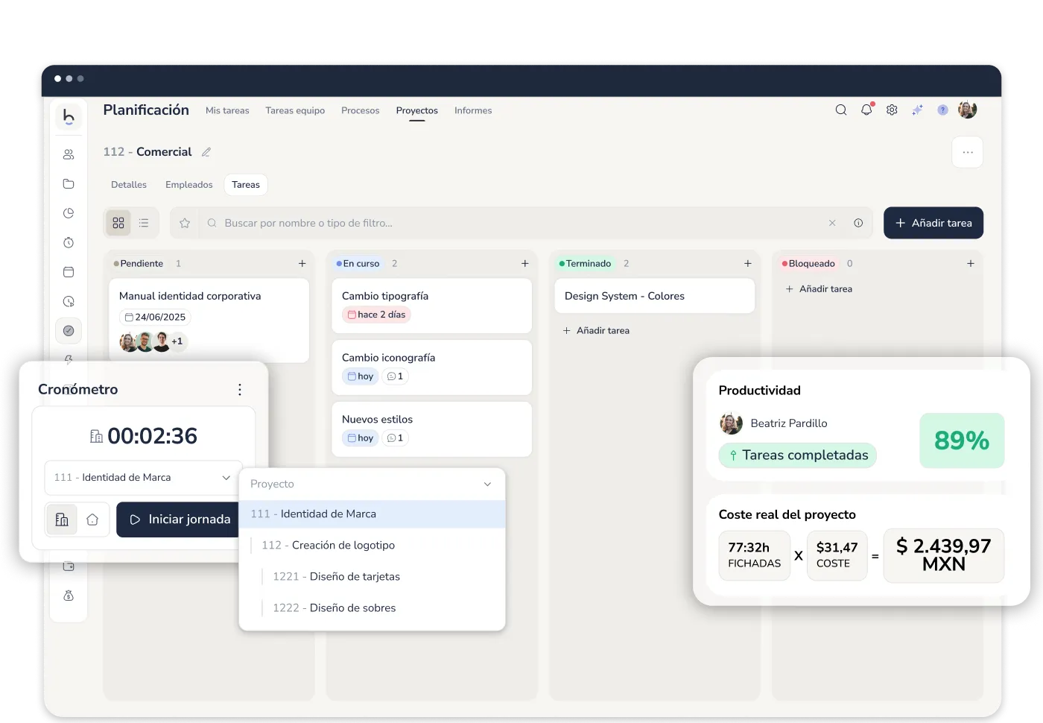Open the calendar icon in the sidebar

pos(69,272)
